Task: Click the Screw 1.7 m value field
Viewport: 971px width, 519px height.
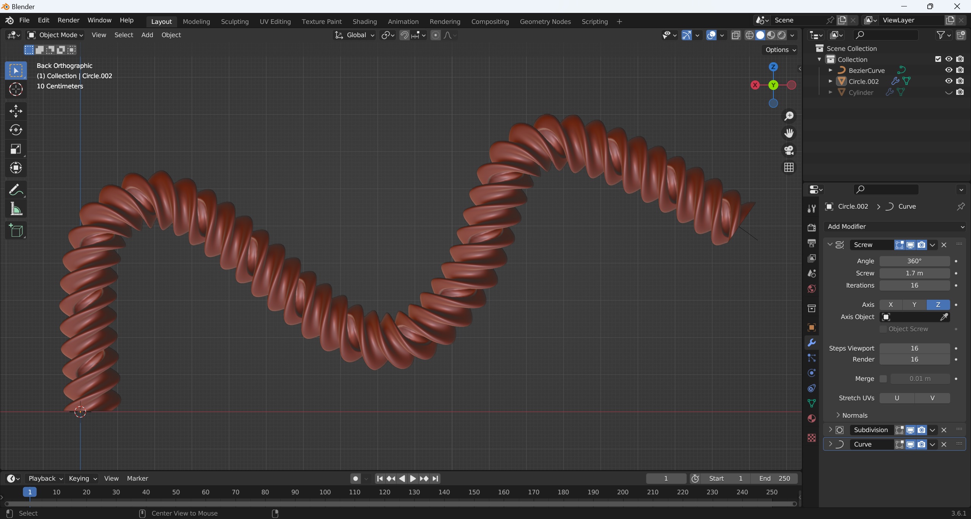Action: pyautogui.click(x=914, y=273)
